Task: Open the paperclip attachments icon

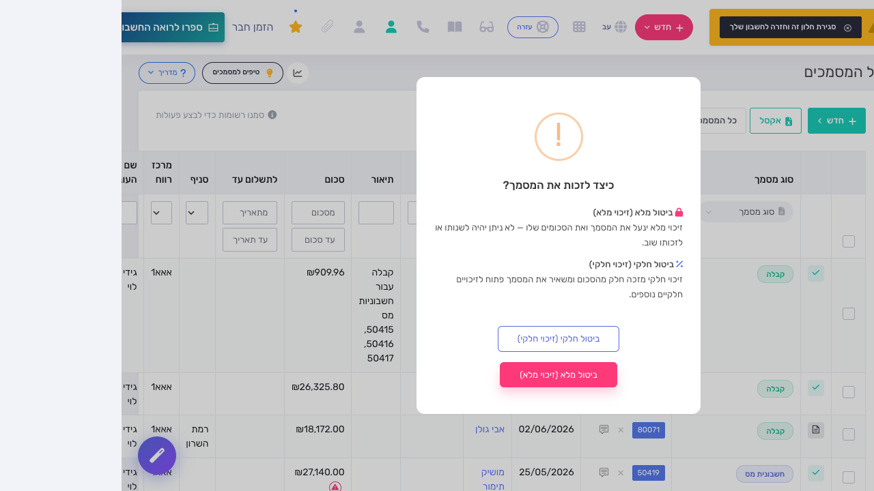Action: click(328, 27)
